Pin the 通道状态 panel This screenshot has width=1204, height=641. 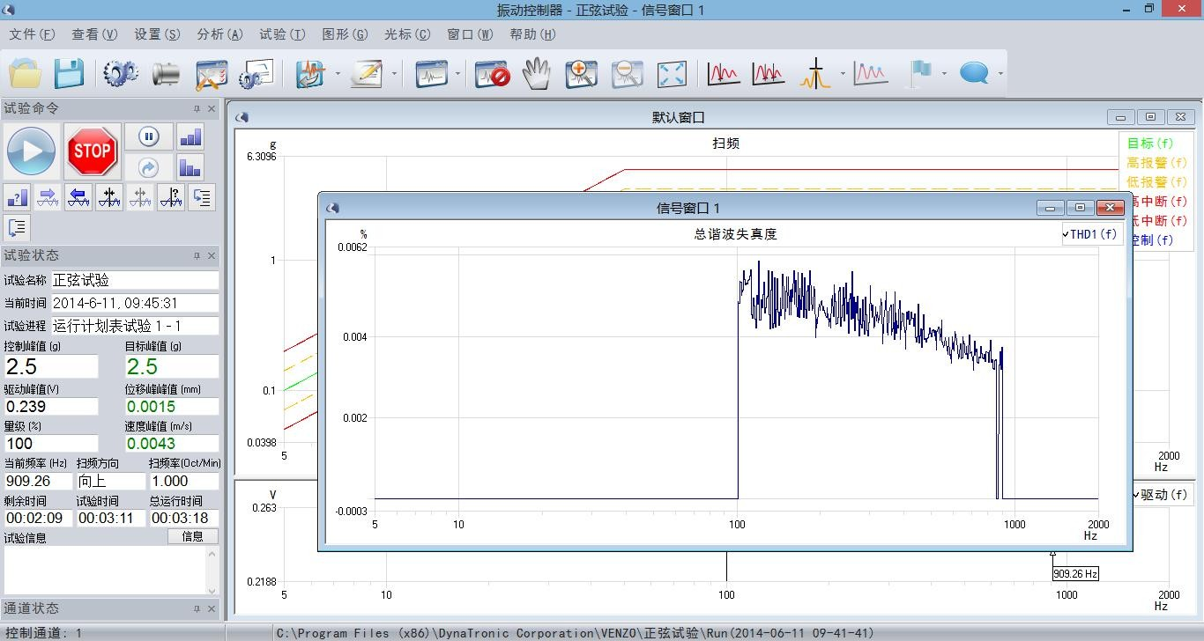click(x=197, y=609)
